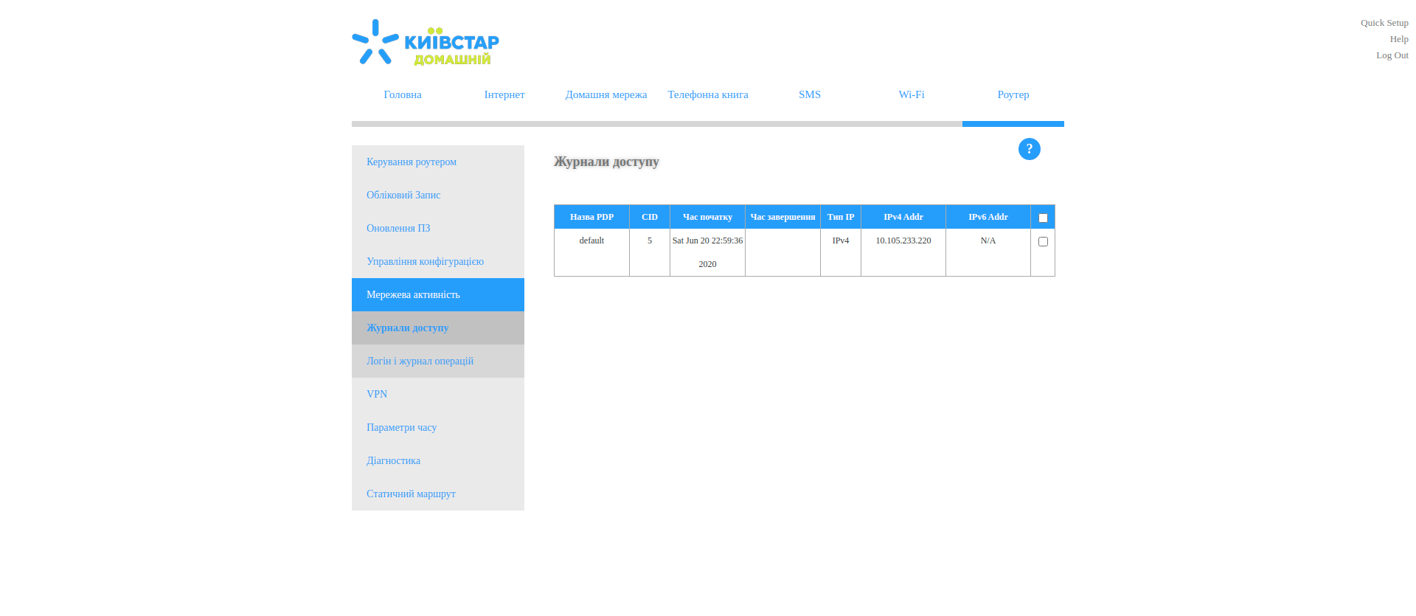Open Керування роутером in the sidebar
Image resolution: width=1416 pixels, height=616 pixels.
point(412,162)
